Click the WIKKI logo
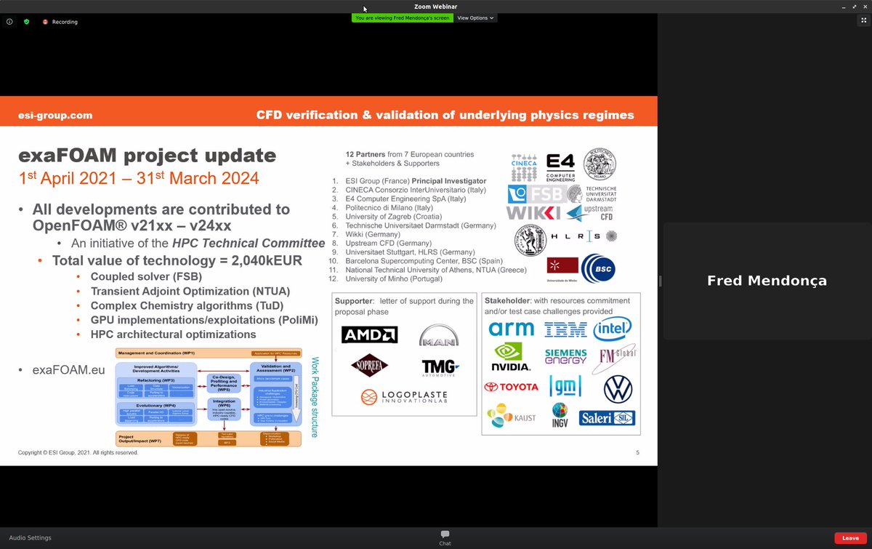The image size is (872, 549). pos(533,213)
